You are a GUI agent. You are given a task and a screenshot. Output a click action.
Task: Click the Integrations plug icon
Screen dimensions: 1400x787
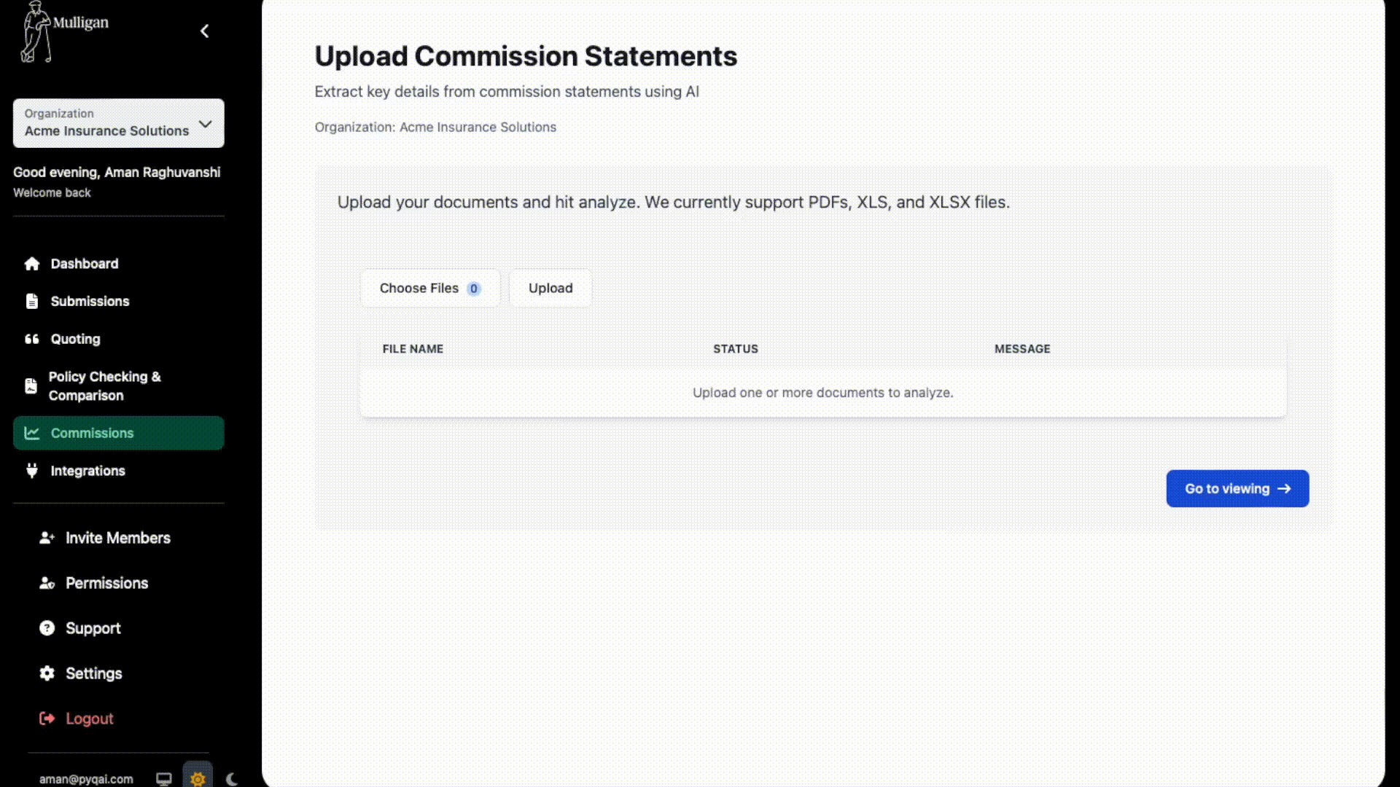(31, 471)
